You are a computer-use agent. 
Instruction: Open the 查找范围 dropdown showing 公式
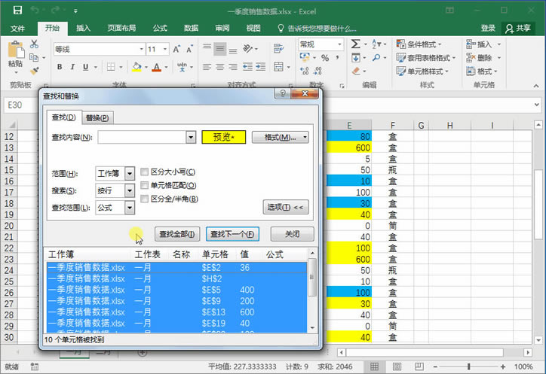pyautogui.click(x=130, y=208)
